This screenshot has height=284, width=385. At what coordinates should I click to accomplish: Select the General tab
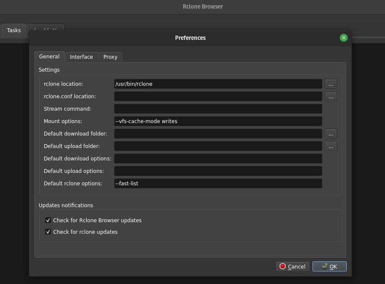click(50, 56)
